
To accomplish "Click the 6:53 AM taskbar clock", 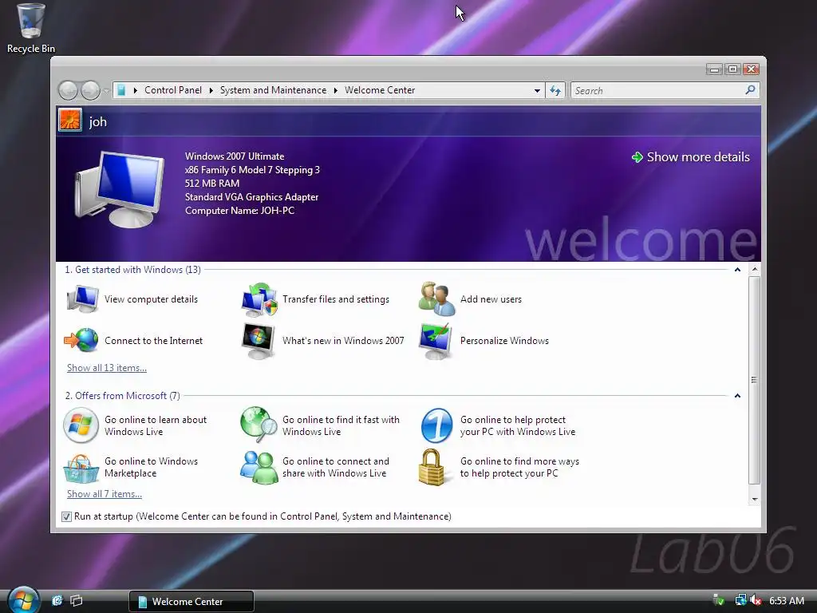I will (787, 601).
